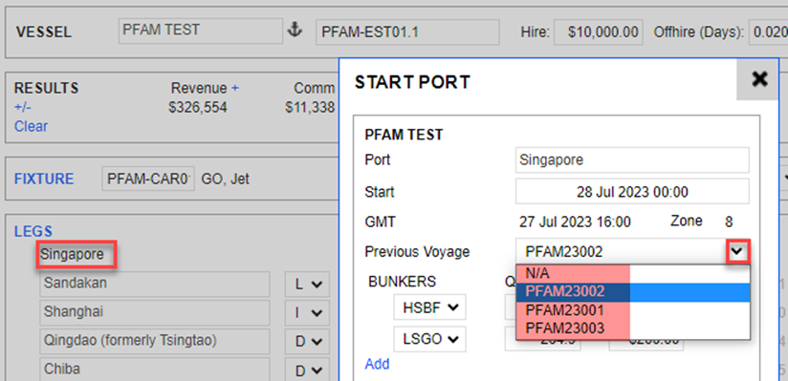788x381 pixels.
Task: Click the anchor icon next to vessel name
Action: pos(295,31)
